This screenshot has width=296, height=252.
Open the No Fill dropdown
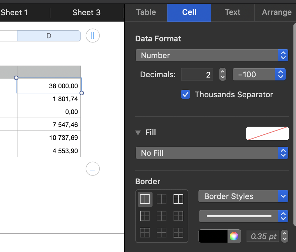[x=212, y=153]
